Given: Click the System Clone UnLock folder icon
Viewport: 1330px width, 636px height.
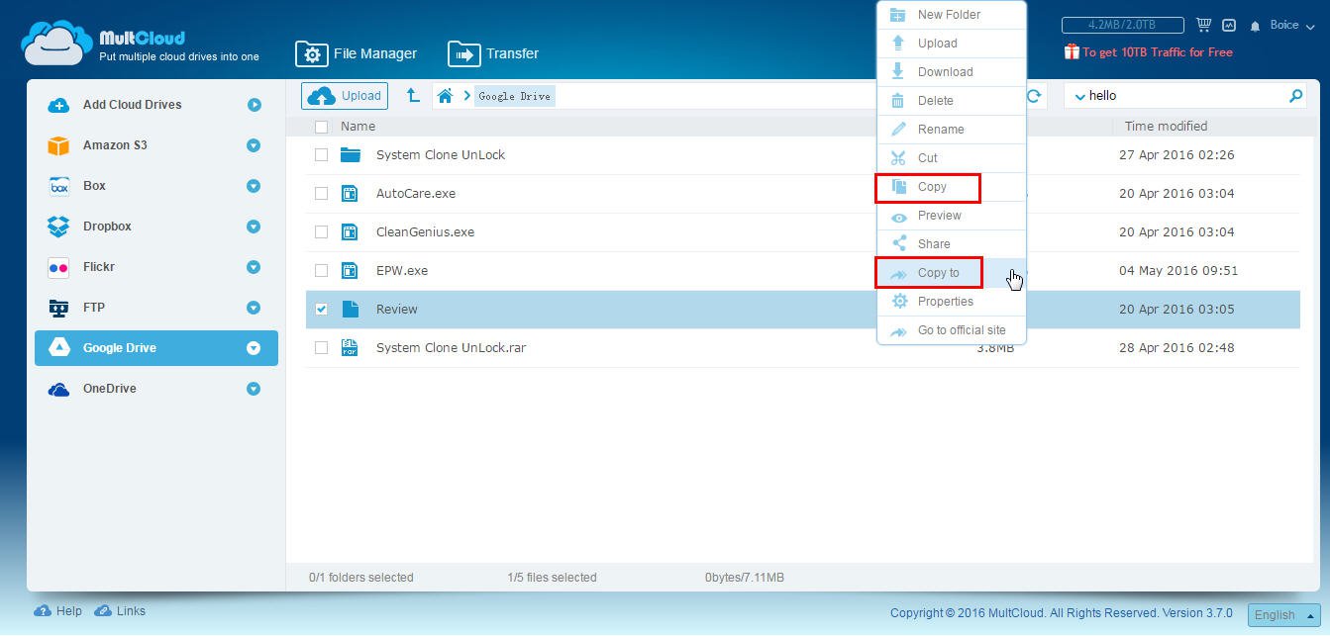Looking at the screenshot, I should (350, 155).
